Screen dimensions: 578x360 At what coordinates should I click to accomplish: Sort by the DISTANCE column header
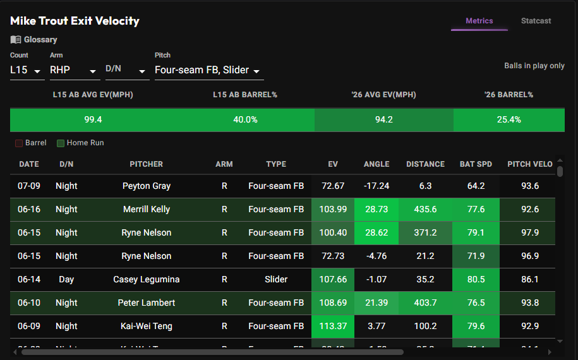tap(425, 164)
